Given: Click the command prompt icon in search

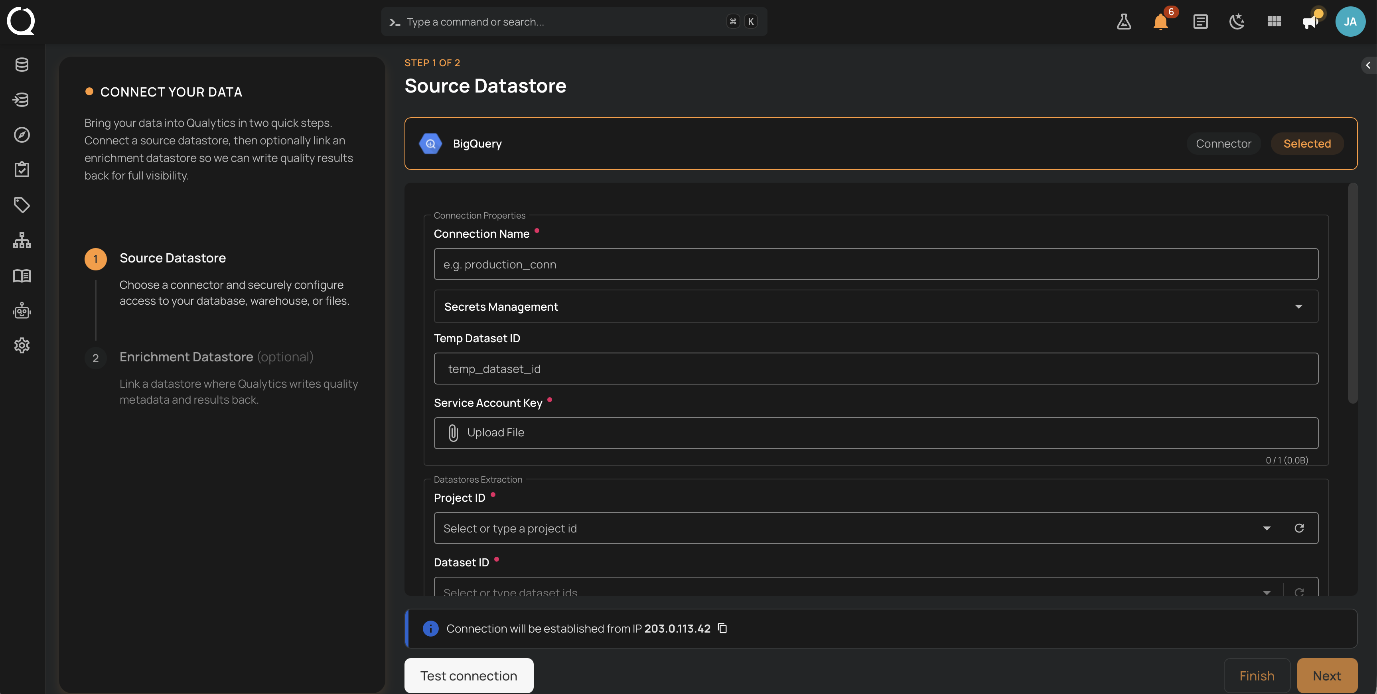Looking at the screenshot, I should point(395,22).
